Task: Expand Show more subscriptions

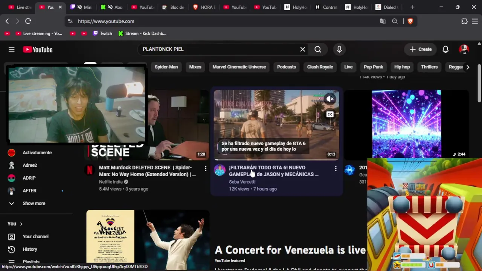Action: pyautogui.click(x=34, y=203)
